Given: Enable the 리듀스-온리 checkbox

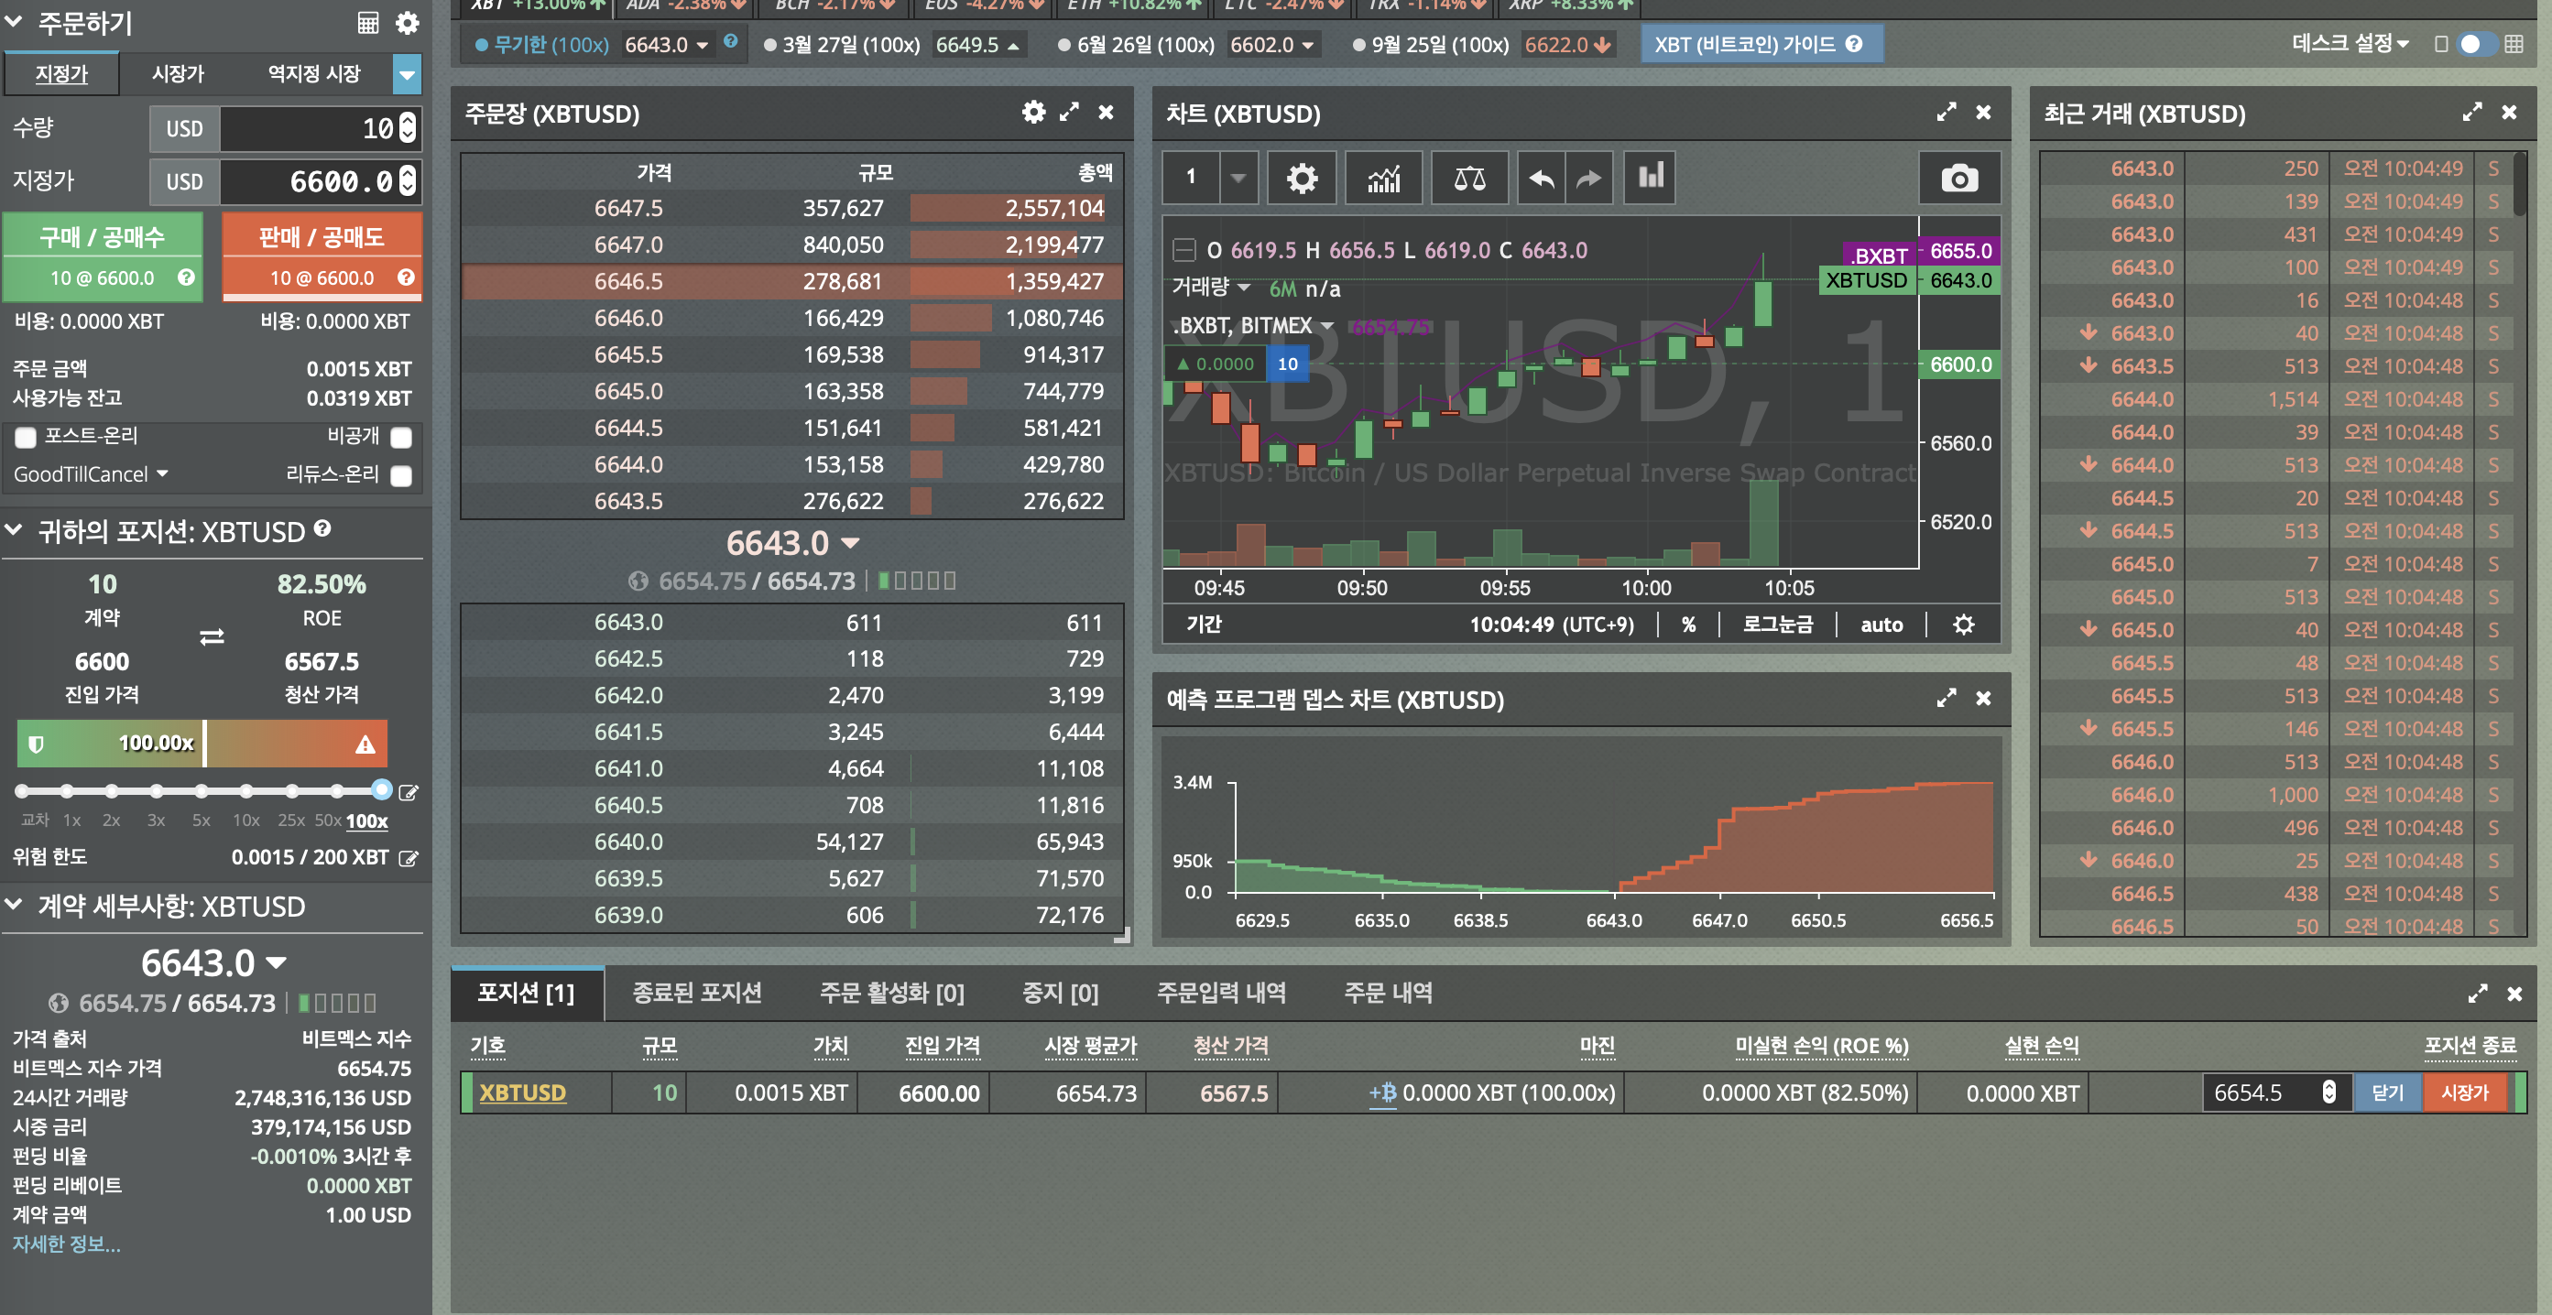Looking at the screenshot, I should [401, 475].
